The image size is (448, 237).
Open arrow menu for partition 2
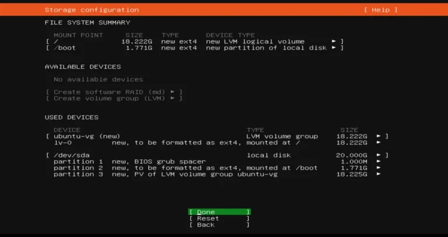(379, 168)
